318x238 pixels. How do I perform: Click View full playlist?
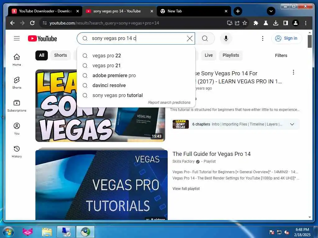(x=186, y=189)
